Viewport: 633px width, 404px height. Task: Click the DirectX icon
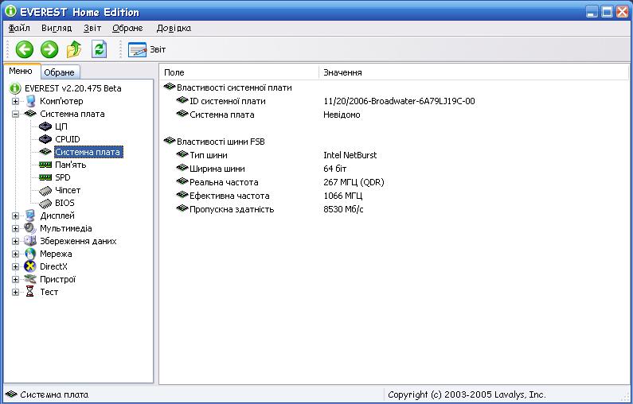pos(30,266)
